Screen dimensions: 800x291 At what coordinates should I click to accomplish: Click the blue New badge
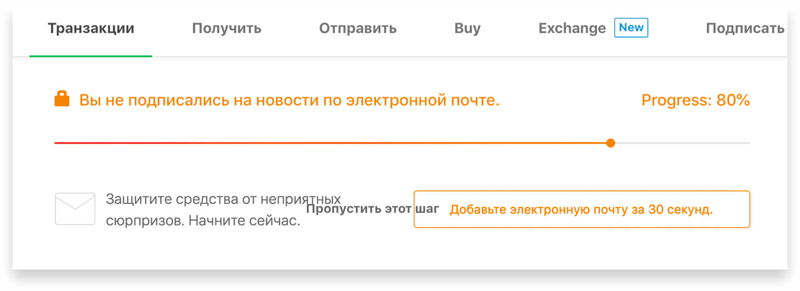point(631,27)
